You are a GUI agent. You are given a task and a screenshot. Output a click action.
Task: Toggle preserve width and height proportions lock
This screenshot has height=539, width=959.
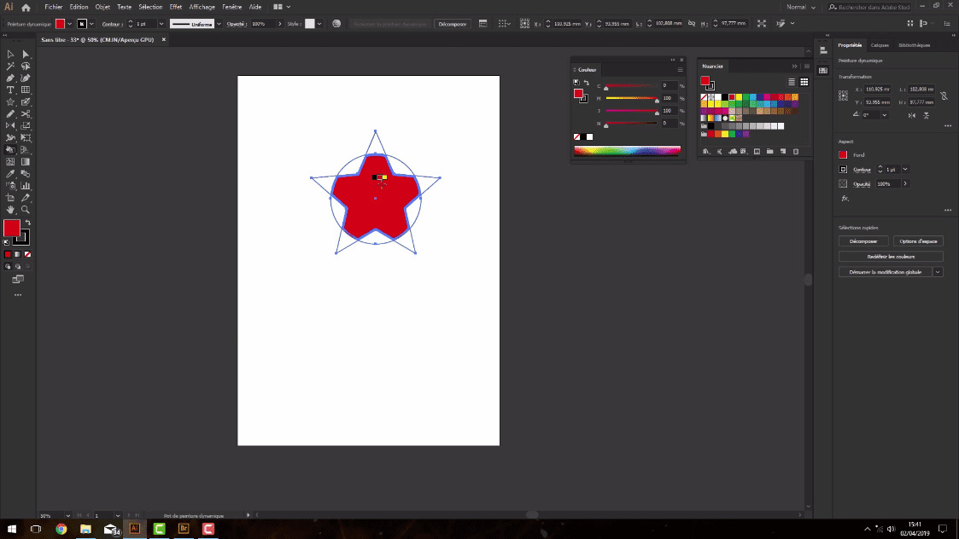(944, 96)
